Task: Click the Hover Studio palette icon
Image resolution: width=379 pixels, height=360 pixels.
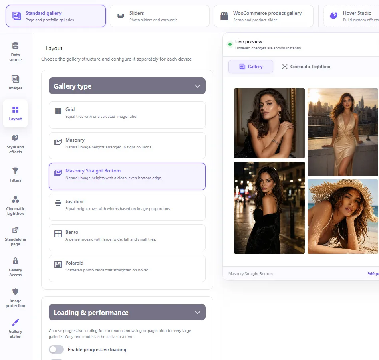Action: coord(333,16)
